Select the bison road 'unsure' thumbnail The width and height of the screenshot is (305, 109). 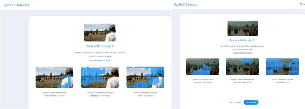click(x=283, y=67)
